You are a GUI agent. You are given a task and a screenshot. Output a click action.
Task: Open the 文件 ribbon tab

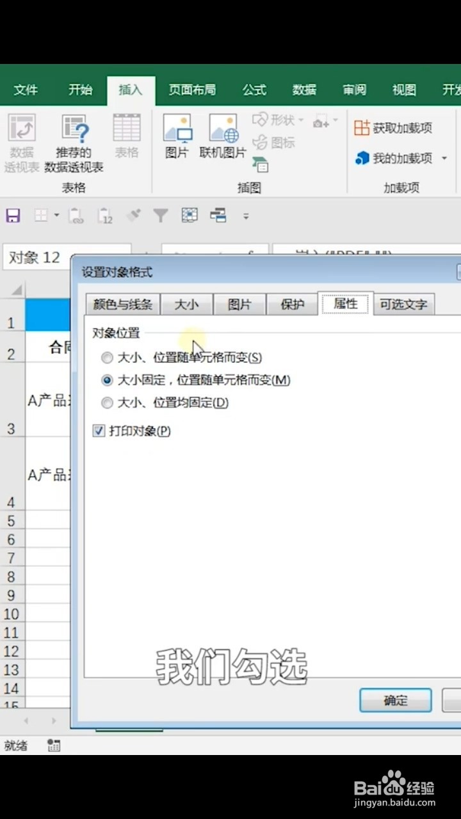tap(26, 90)
